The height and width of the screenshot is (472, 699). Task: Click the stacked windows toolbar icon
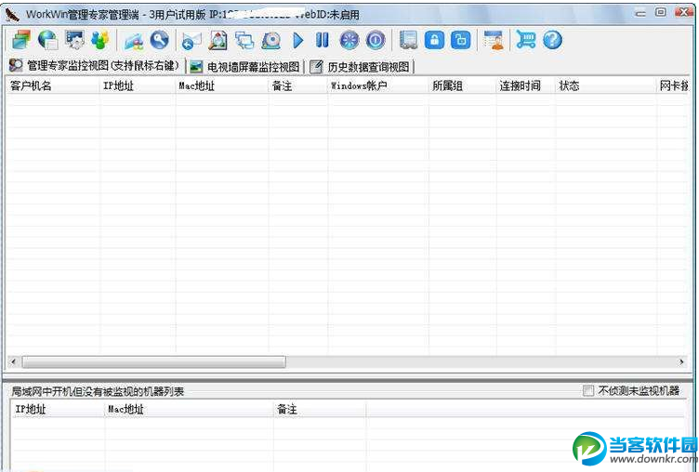21,40
